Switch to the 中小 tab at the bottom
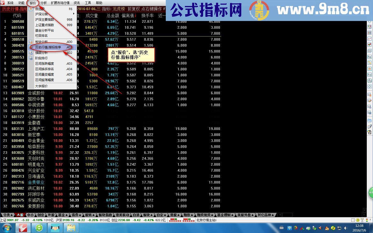 pyautogui.click(x=31, y=215)
